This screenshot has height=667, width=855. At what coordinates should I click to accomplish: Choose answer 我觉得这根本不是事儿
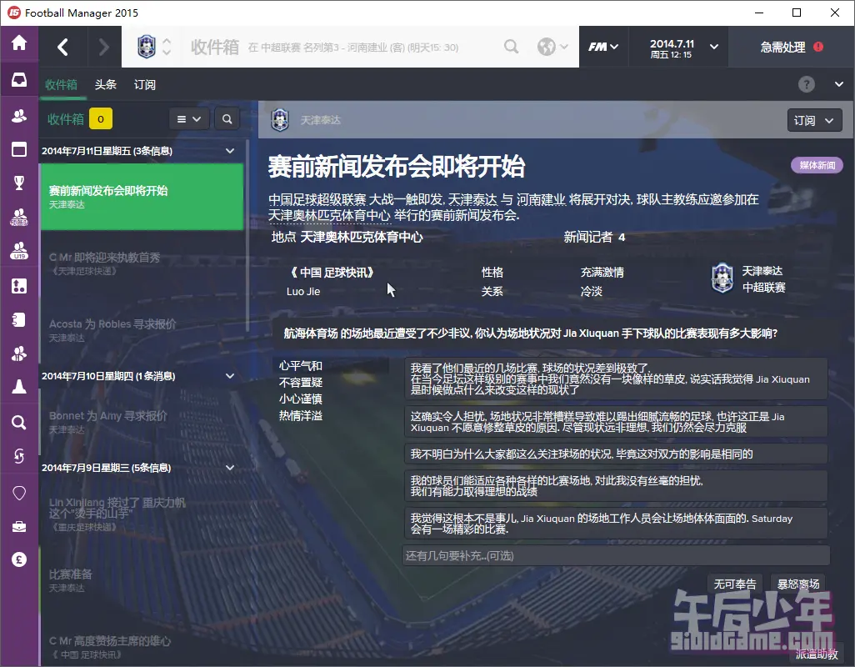click(616, 523)
